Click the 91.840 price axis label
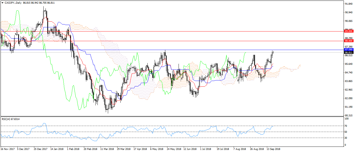354x152 pixels. 348,4
